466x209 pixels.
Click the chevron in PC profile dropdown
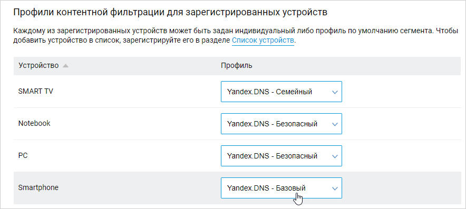point(335,156)
